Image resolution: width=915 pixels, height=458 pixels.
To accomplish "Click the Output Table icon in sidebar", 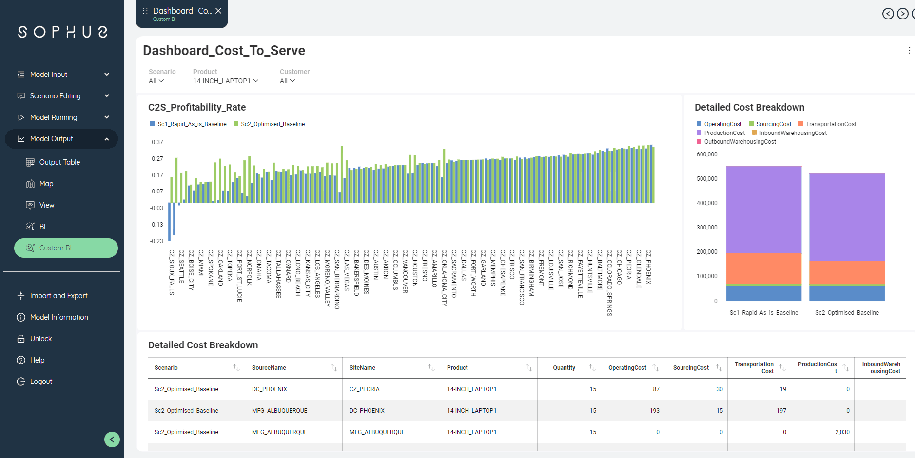I will [30, 162].
